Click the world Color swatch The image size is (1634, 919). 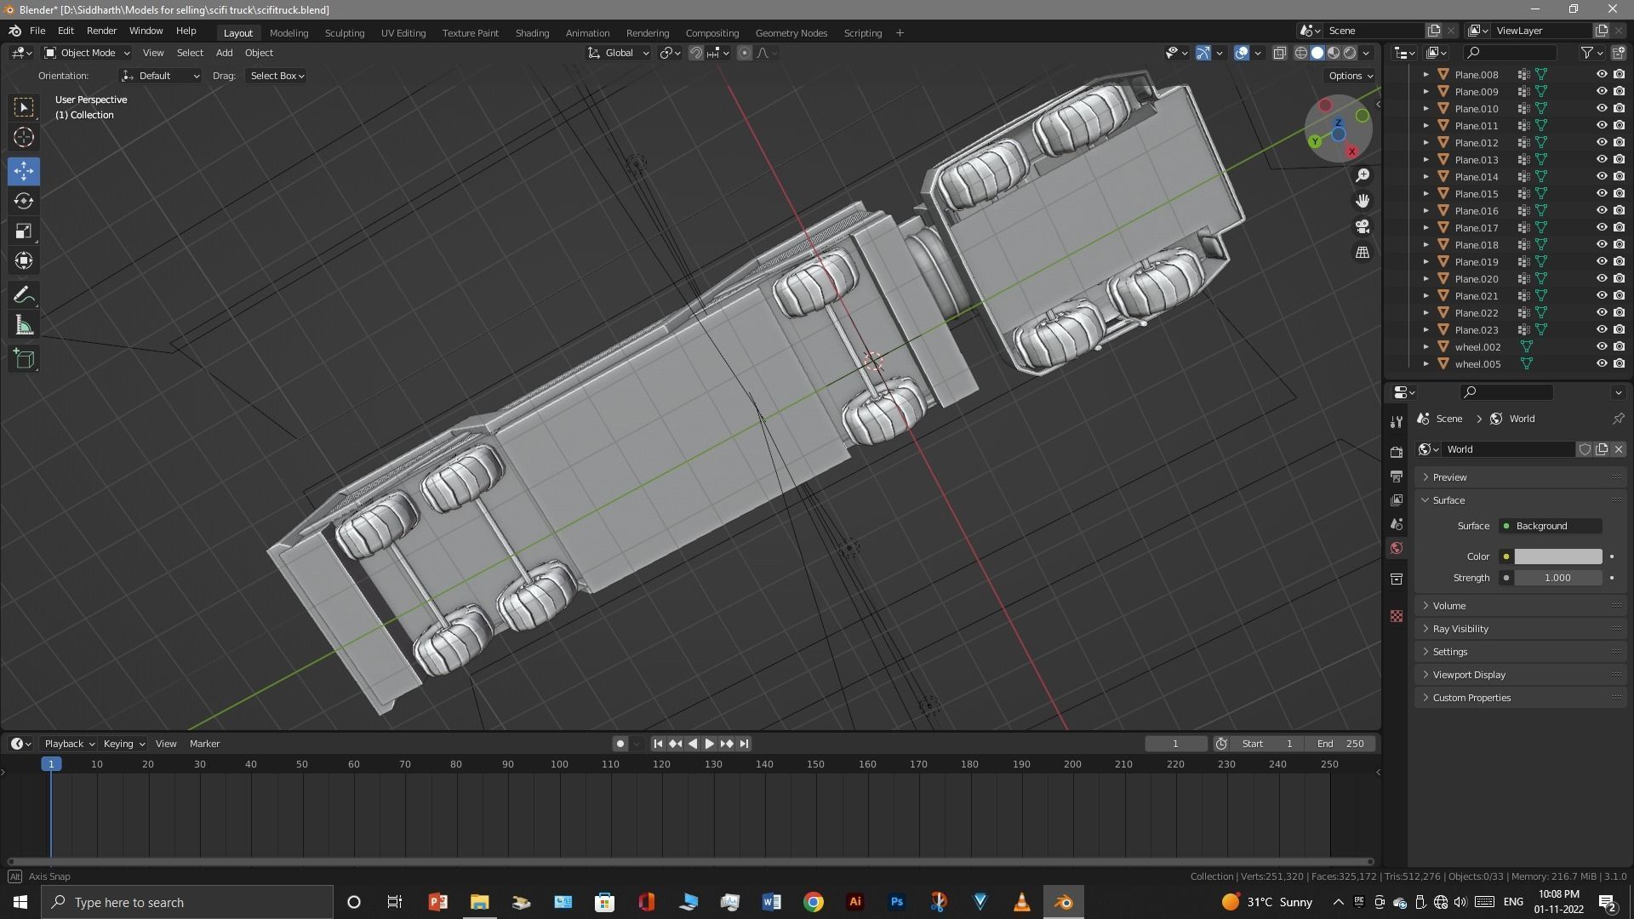tap(1557, 557)
